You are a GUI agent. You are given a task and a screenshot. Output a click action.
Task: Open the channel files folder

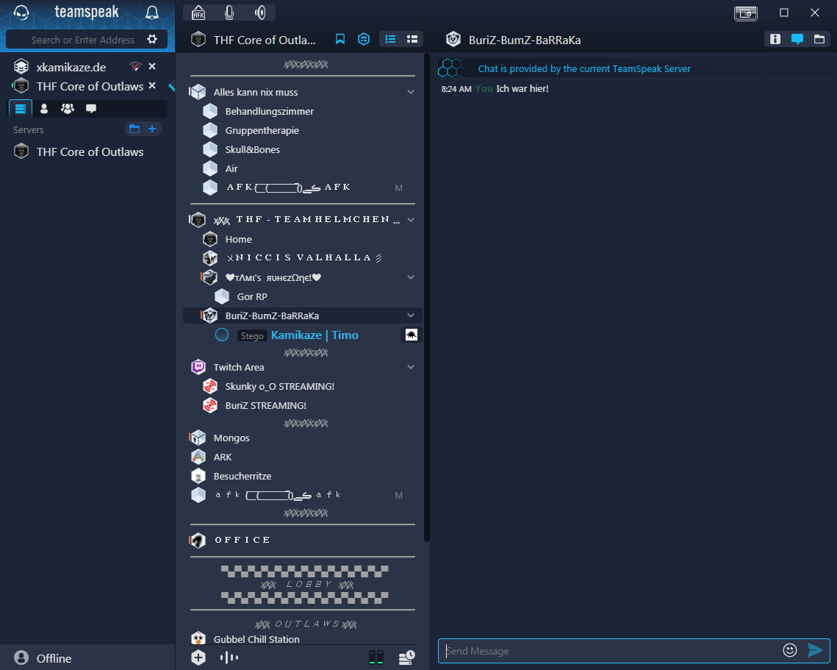point(819,39)
